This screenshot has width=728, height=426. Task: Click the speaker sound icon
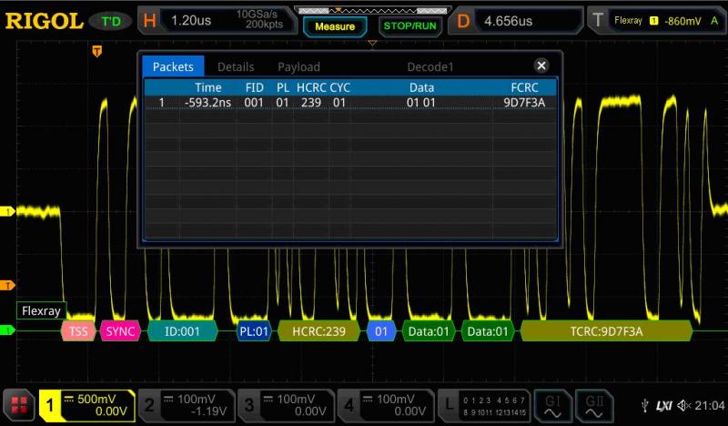(682, 405)
